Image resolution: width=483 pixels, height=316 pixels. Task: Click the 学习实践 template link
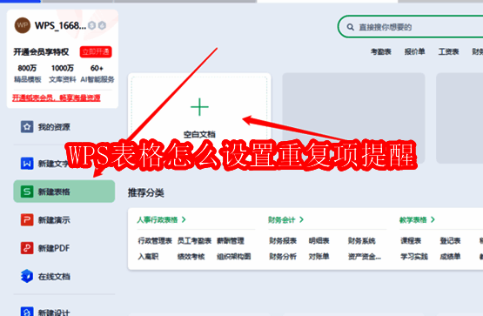pyautogui.click(x=414, y=257)
